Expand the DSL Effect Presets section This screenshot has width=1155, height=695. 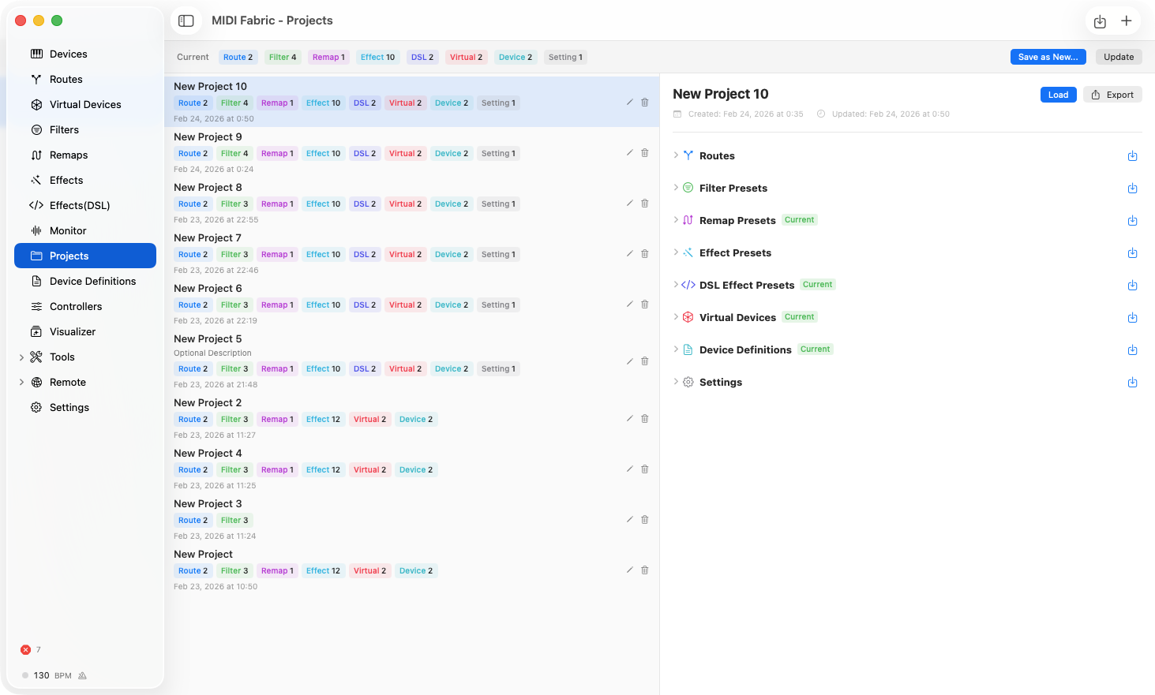click(676, 285)
